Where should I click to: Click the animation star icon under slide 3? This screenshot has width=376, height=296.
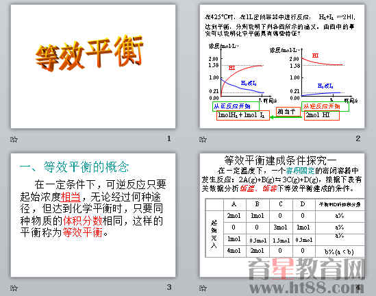click(x=14, y=288)
